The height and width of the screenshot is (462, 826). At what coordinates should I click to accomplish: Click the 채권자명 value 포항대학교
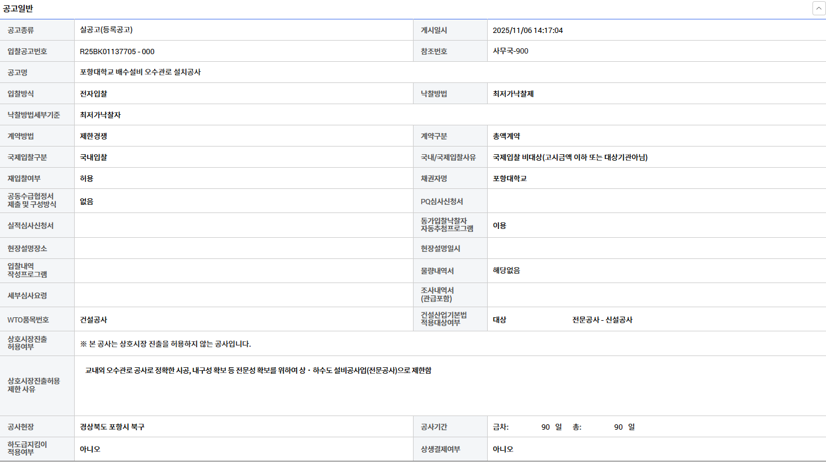(x=509, y=178)
